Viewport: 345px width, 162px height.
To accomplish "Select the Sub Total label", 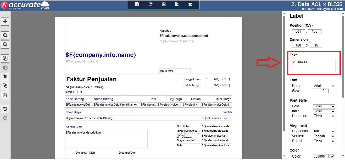I will [x=183, y=126].
